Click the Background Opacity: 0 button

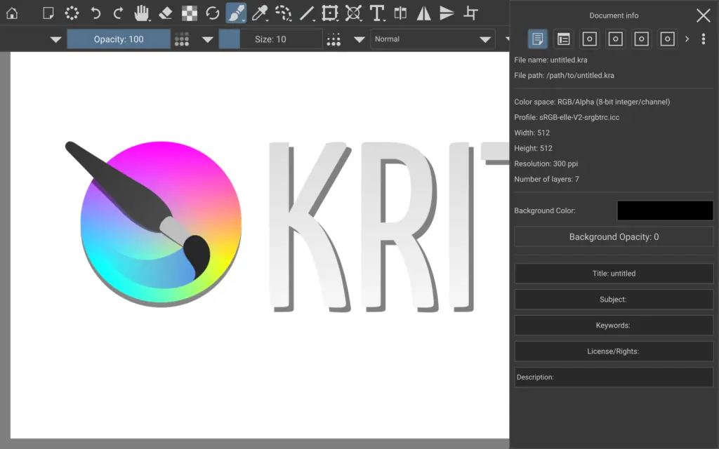pyautogui.click(x=614, y=237)
